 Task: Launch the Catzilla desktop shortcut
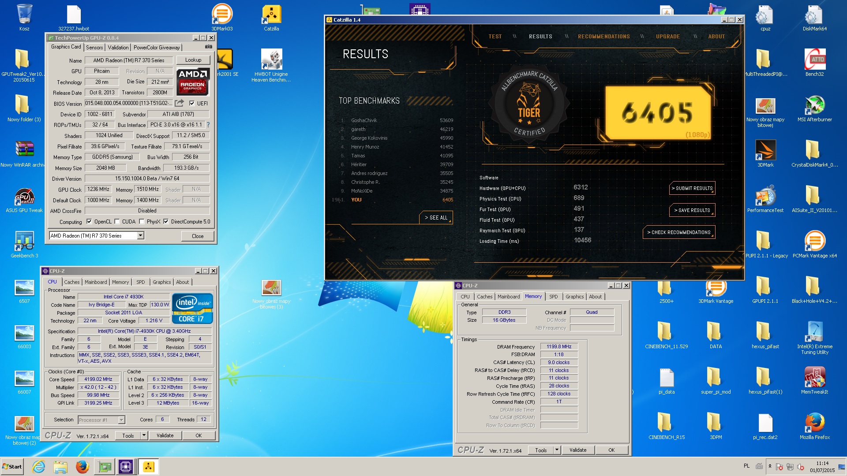(x=271, y=18)
